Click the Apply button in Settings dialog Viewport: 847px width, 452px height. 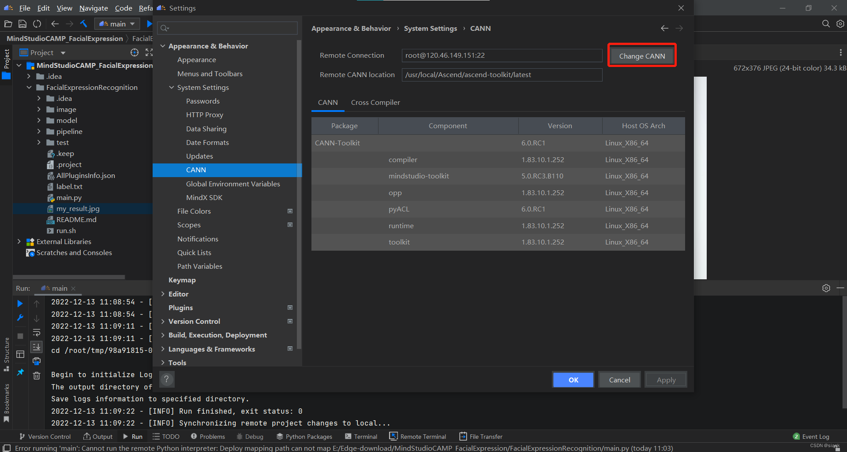click(665, 379)
